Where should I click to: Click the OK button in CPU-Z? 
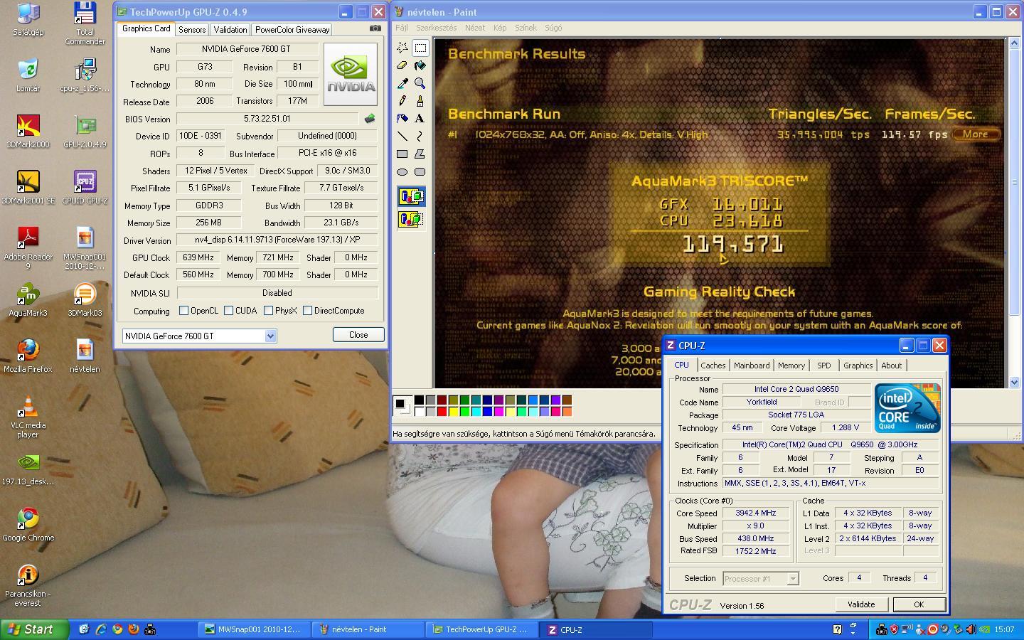pyautogui.click(x=919, y=604)
